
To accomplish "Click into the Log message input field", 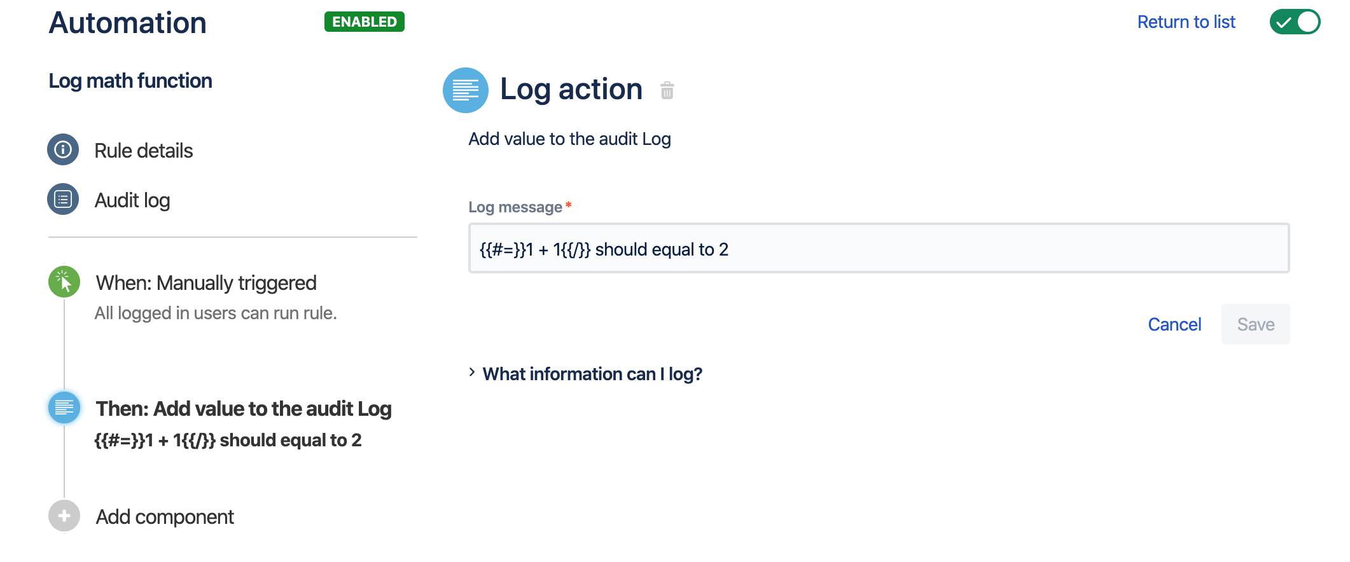I will pos(878,249).
